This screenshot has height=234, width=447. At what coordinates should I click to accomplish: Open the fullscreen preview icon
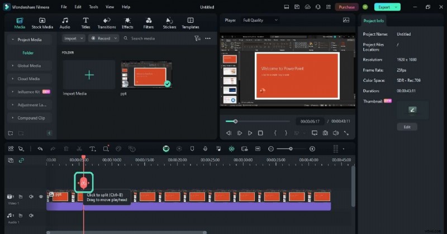point(346,133)
